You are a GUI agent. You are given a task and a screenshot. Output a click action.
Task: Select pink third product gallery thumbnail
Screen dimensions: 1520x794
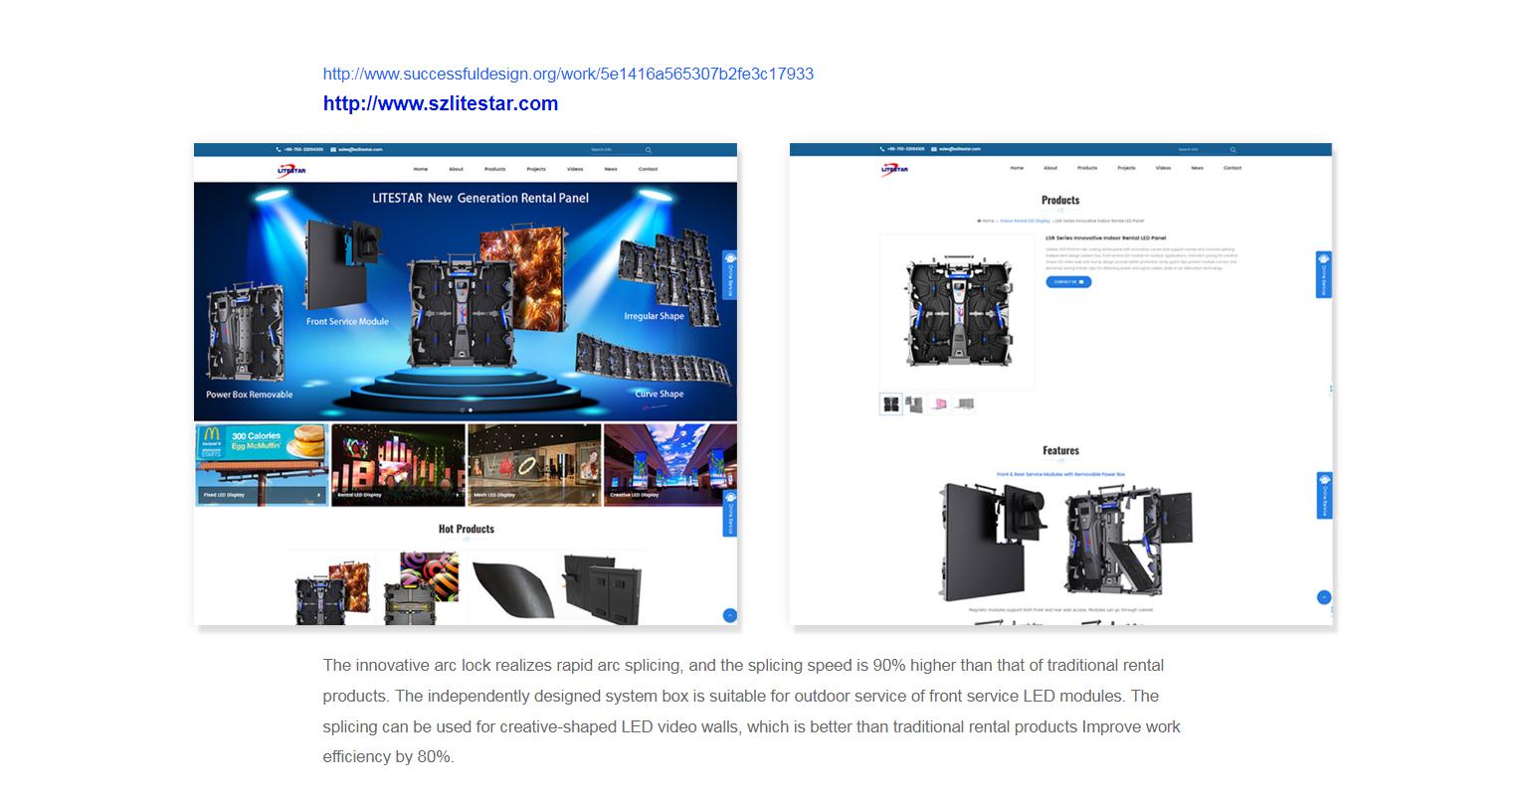coord(939,403)
